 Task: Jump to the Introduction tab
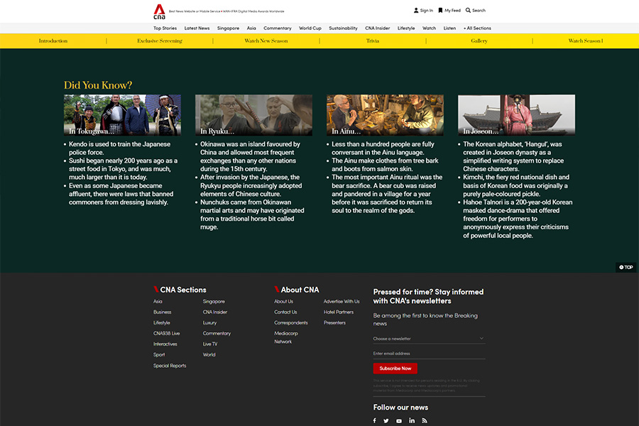[x=53, y=40]
